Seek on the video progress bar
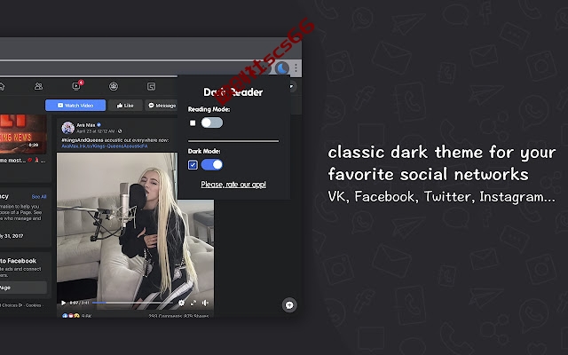Image resolution: width=568 pixels, height=355 pixels. click(132, 303)
